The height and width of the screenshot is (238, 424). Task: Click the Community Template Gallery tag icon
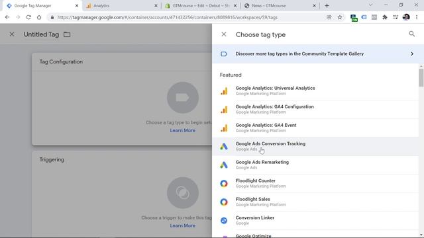coord(224,54)
